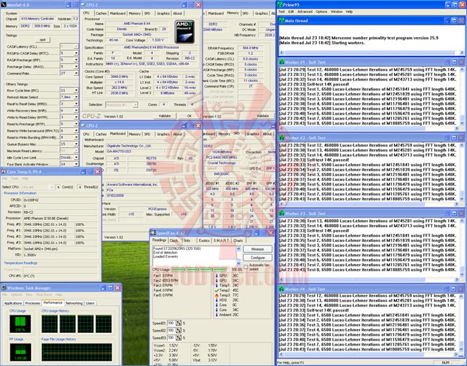Screen dimensions: 467x366
Task: Open the Refresh Mode Select dropdown in MemSet
Action: 76,97
